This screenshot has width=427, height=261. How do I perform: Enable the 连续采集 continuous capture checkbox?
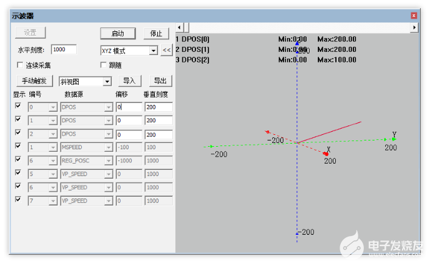click(20, 65)
